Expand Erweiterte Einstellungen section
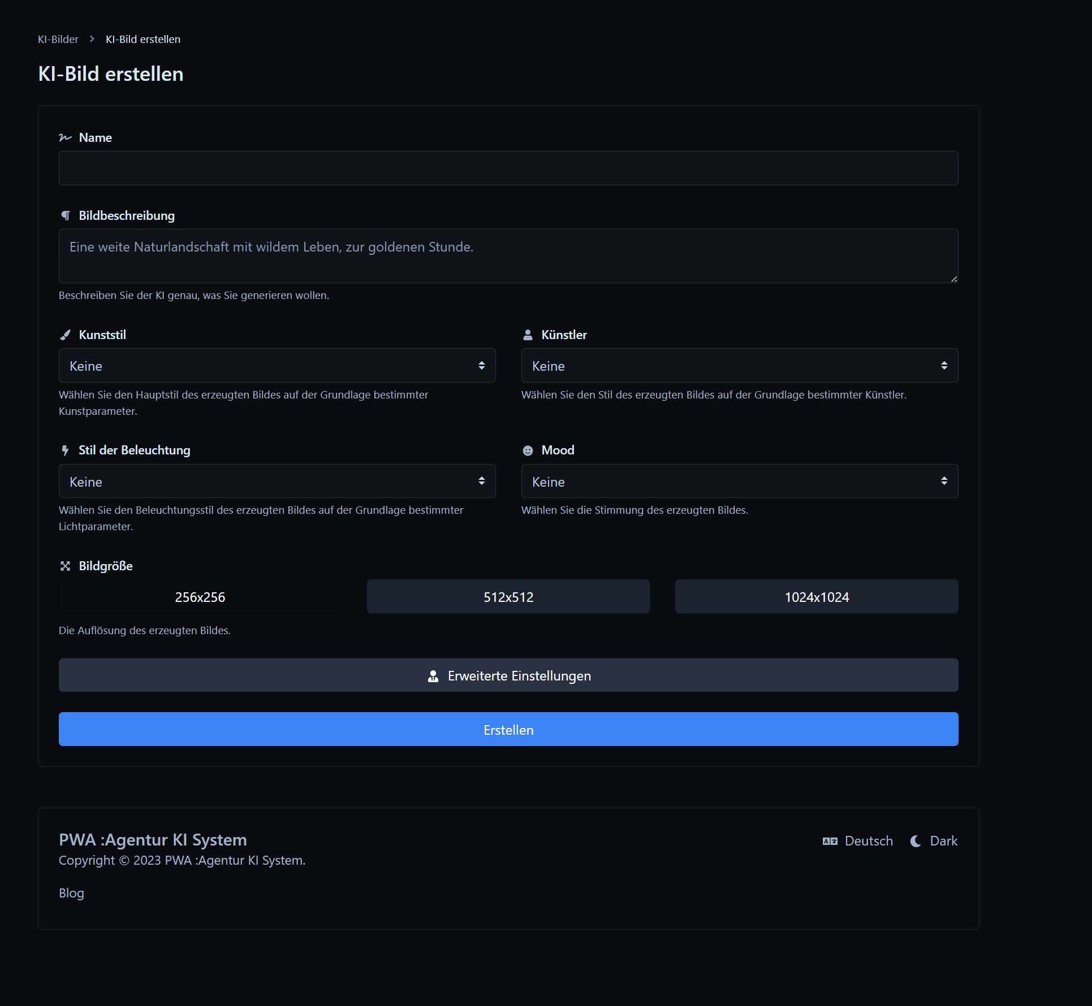 pyautogui.click(x=508, y=675)
